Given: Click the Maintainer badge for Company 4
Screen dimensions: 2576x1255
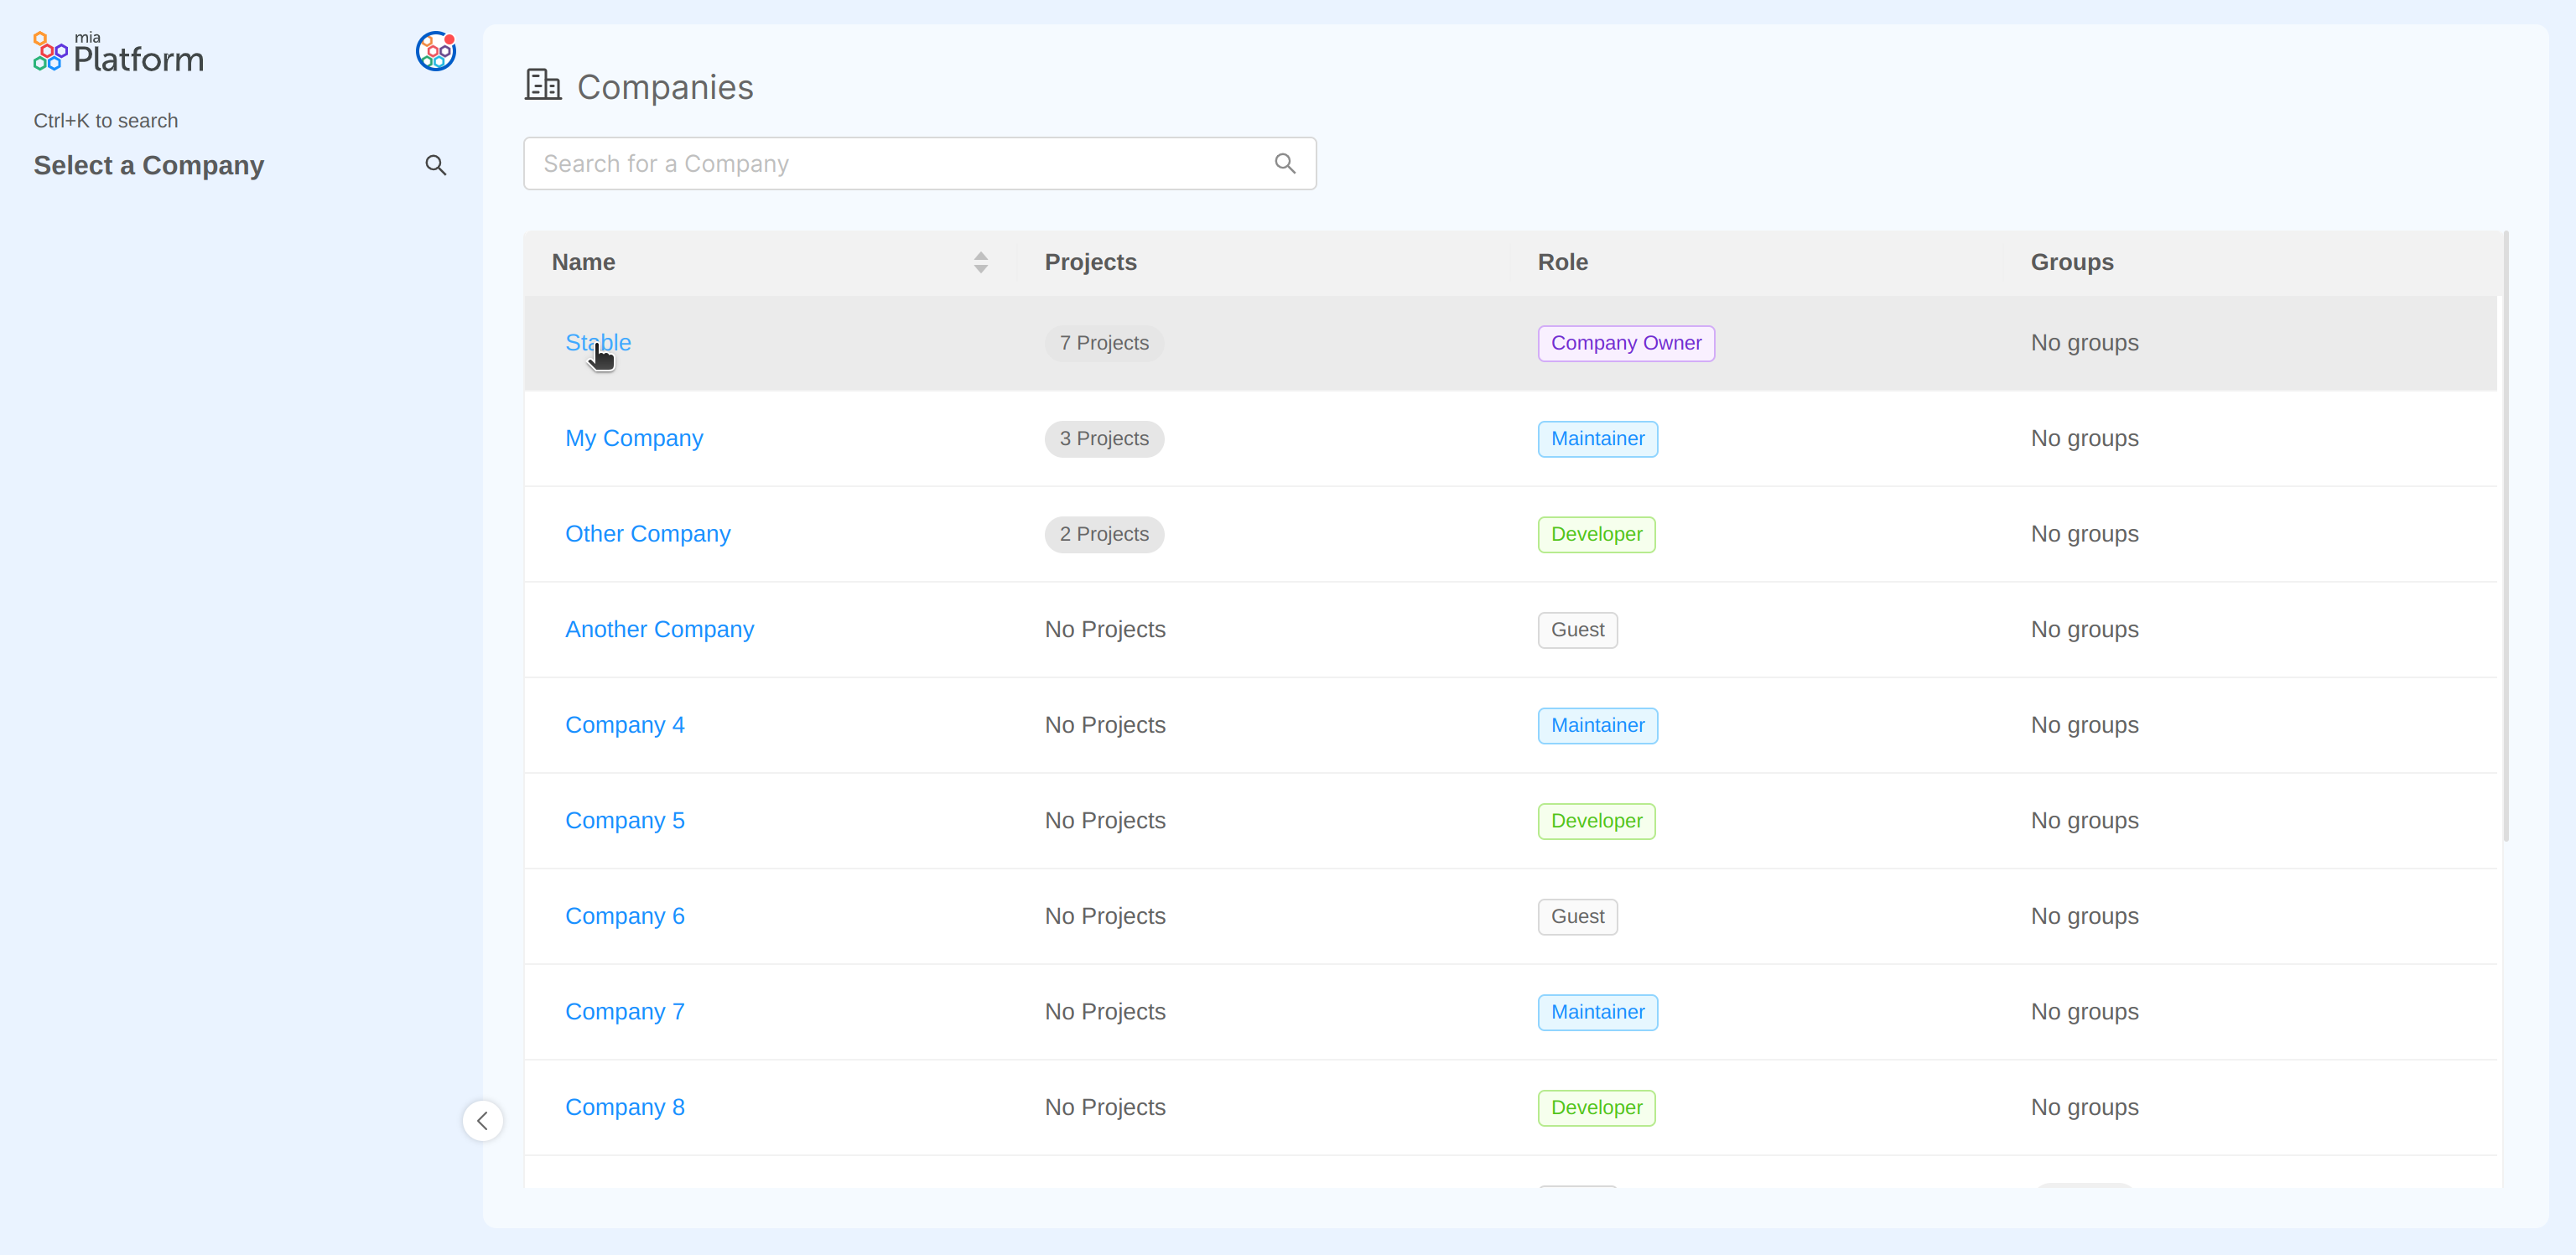Looking at the screenshot, I should pyautogui.click(x=1597, y=725).
